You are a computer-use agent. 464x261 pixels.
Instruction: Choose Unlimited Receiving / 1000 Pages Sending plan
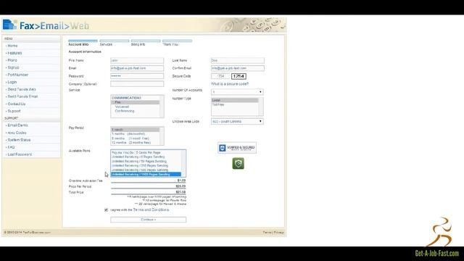tap(146, 174)
